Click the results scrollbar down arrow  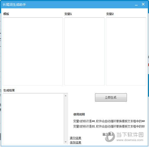(66, 142)
